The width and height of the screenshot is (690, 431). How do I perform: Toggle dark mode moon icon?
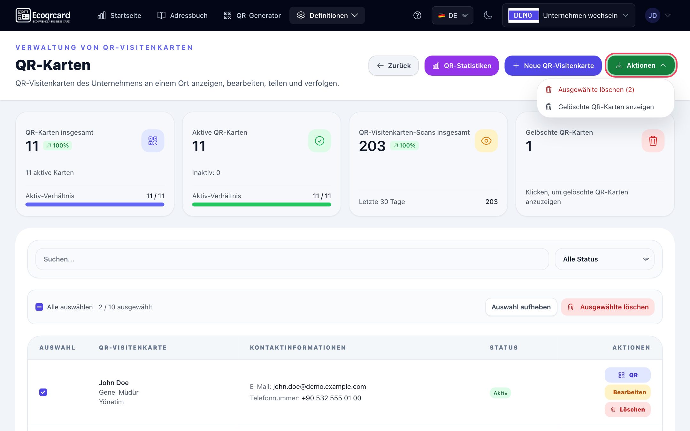[488, 15]
